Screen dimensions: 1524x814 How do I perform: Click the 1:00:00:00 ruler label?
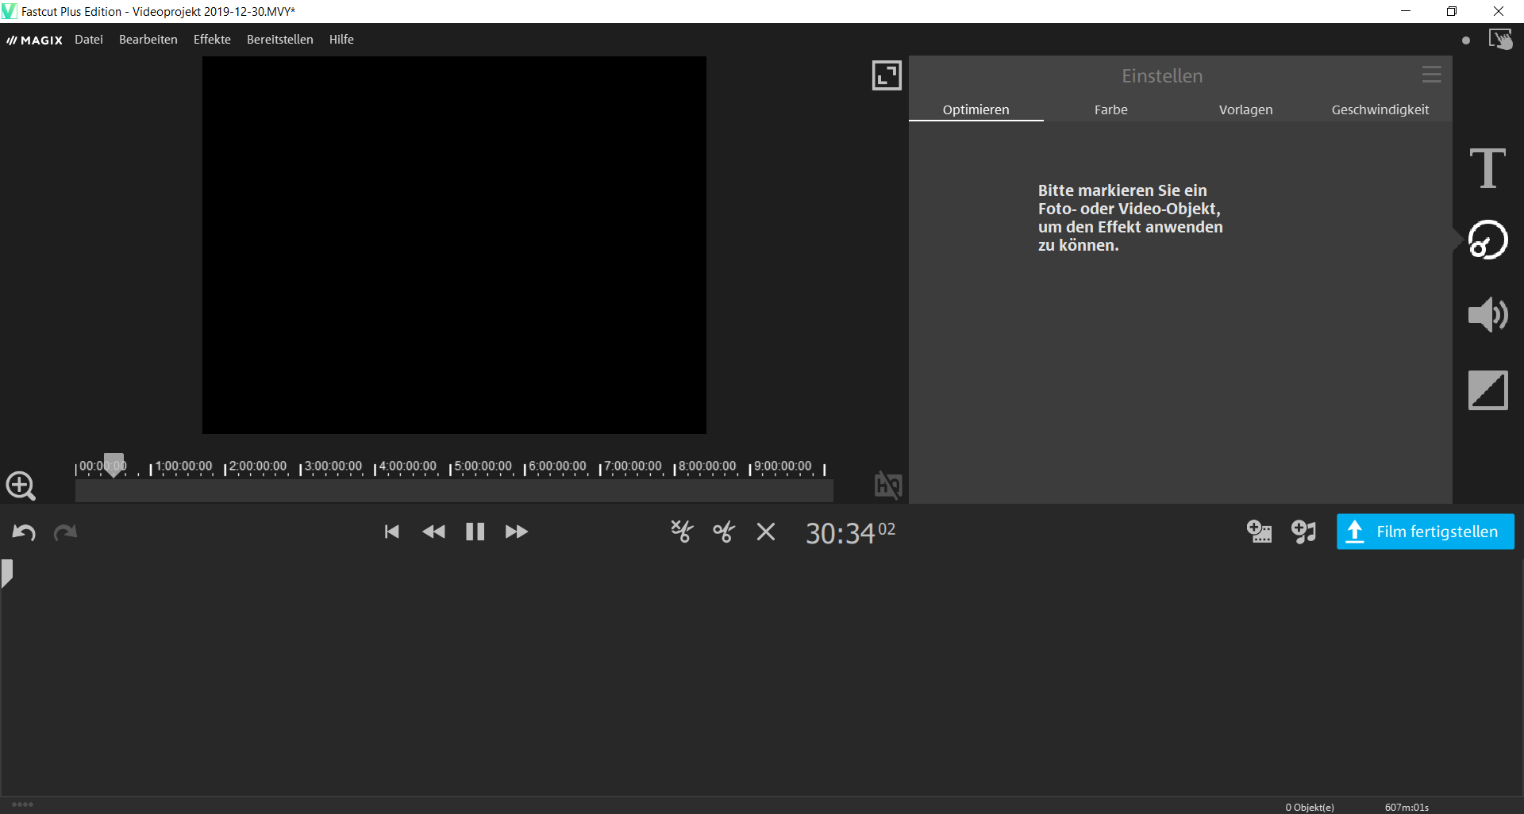(184, 466)
